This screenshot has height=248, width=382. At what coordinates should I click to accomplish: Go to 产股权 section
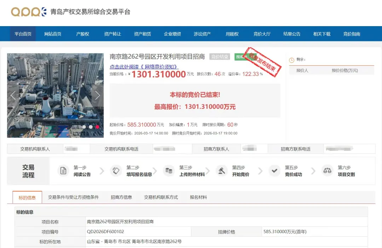[x=82, y=34]
